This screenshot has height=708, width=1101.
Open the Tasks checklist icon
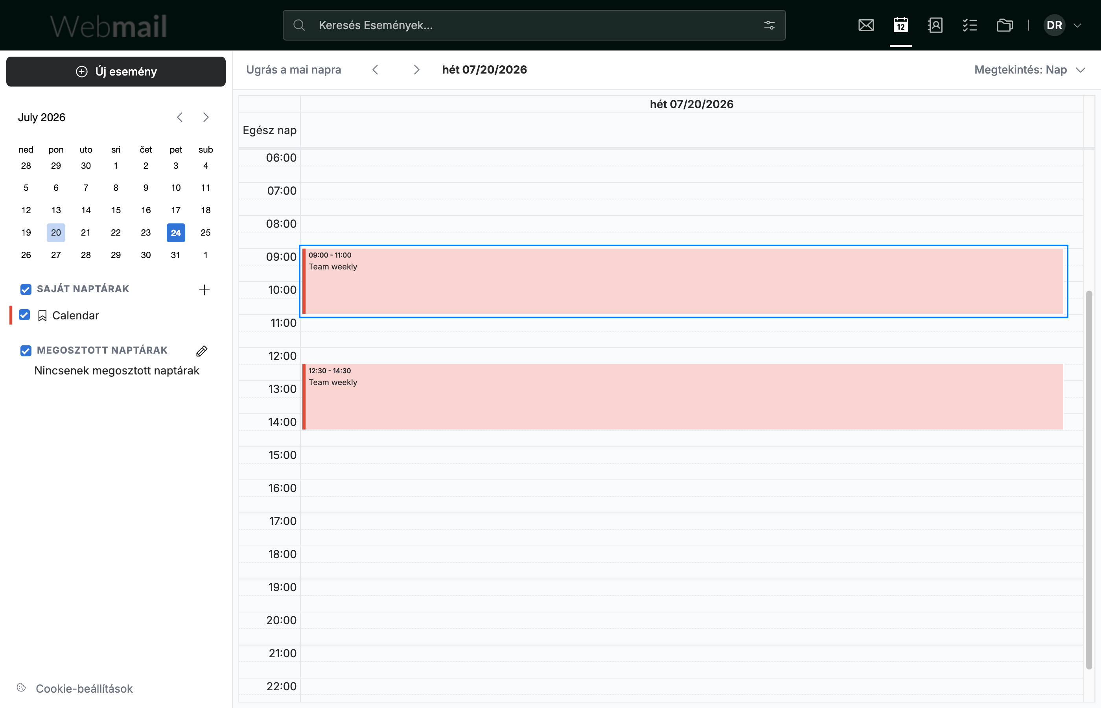tap(970, 25)
